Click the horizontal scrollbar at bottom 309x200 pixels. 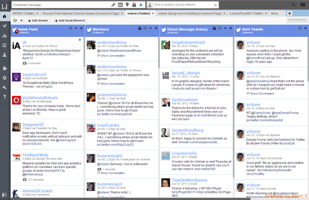(x=130, y=199)
